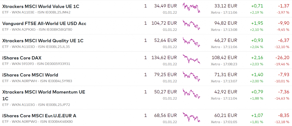The width and height of the screenshot is (292, 126).
Task: Click the Xtrackers MSCI World Value sparkline chart
Action: [192, 8]
